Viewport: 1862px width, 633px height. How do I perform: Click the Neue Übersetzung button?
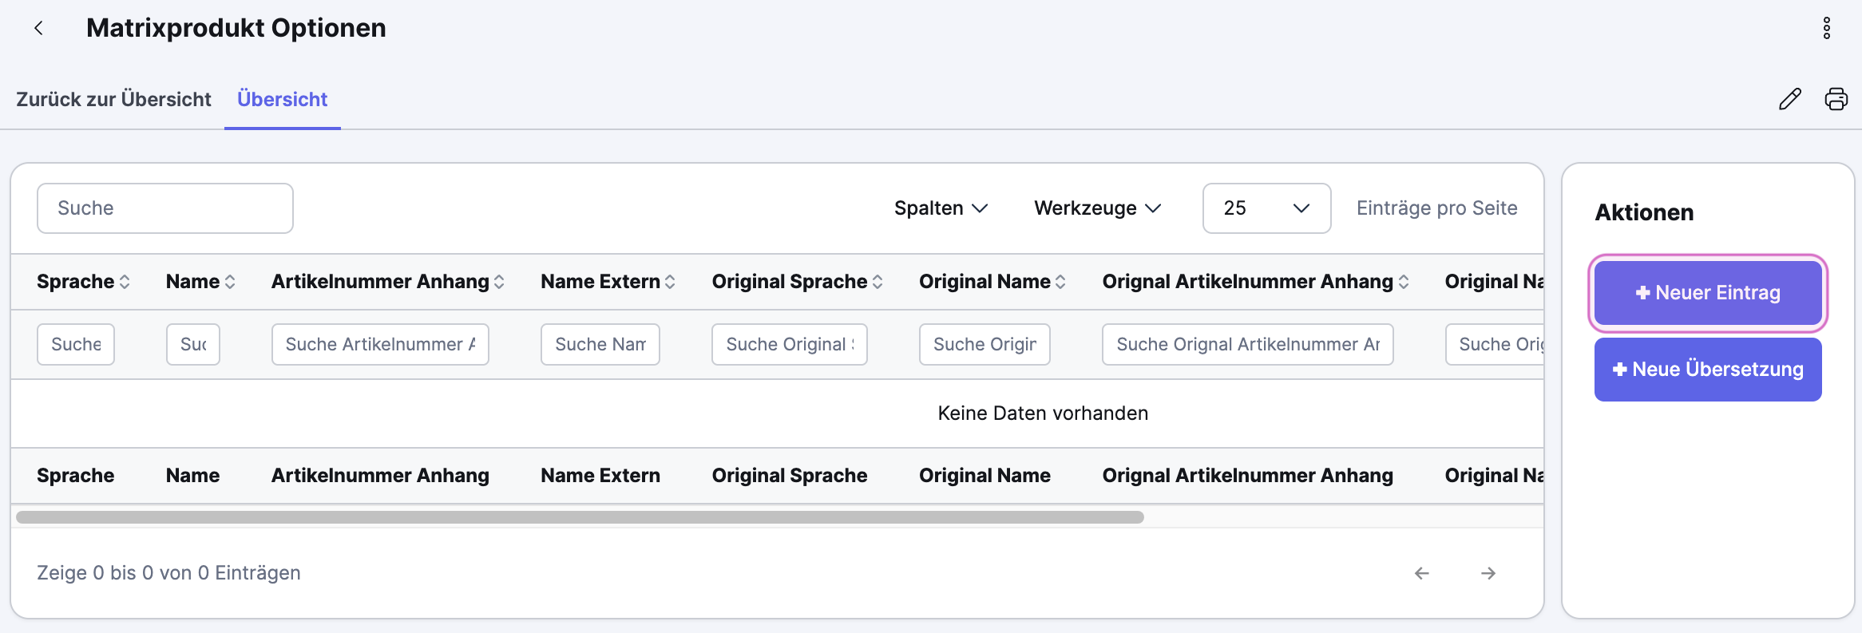(1708, 370)
